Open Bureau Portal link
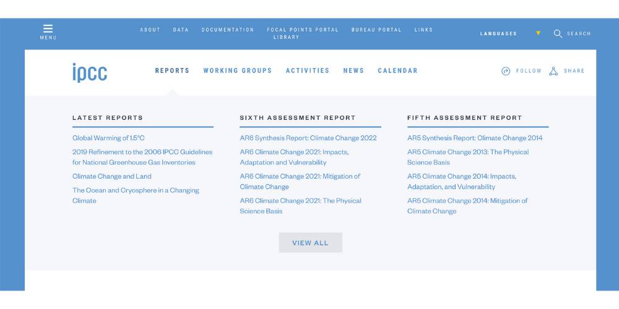The height and width of the screenshot is (309, 619). tap(376, 30)
